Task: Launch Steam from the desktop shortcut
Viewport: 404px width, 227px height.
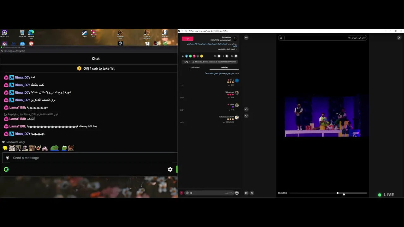Action: pos(85,33)
